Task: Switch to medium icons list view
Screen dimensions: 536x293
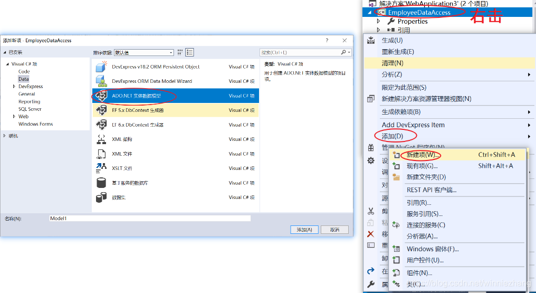Action: point(190,52)
